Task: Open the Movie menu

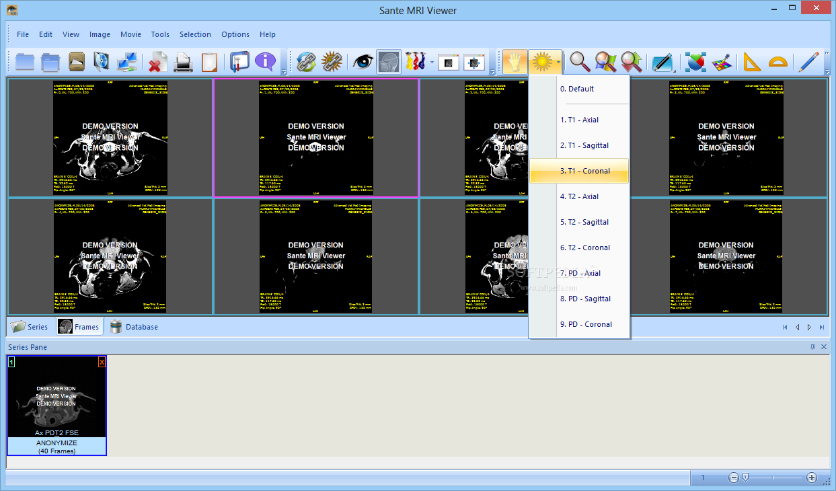Action: (x=131, y=34)
